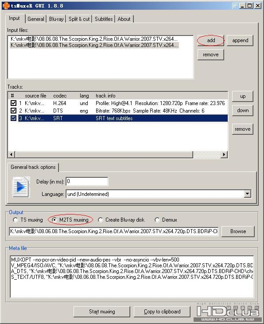Image resolution: width=264 pixels, height=324 pixels.
Task: Uncheck the H.264 video track checkbox
Action: pyautogui.click(x=13, y=103)
